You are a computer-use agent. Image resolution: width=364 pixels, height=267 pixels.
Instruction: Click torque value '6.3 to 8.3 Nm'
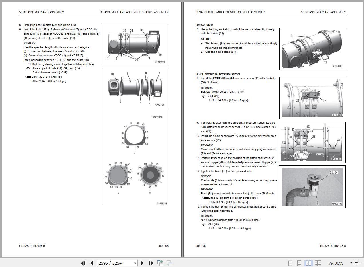(217, 202)
